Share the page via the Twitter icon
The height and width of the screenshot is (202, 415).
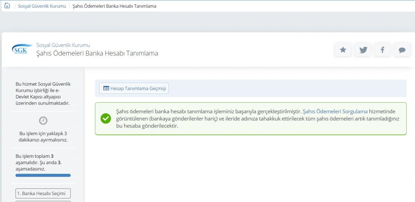pyautogui.click(x=362, y=50)
